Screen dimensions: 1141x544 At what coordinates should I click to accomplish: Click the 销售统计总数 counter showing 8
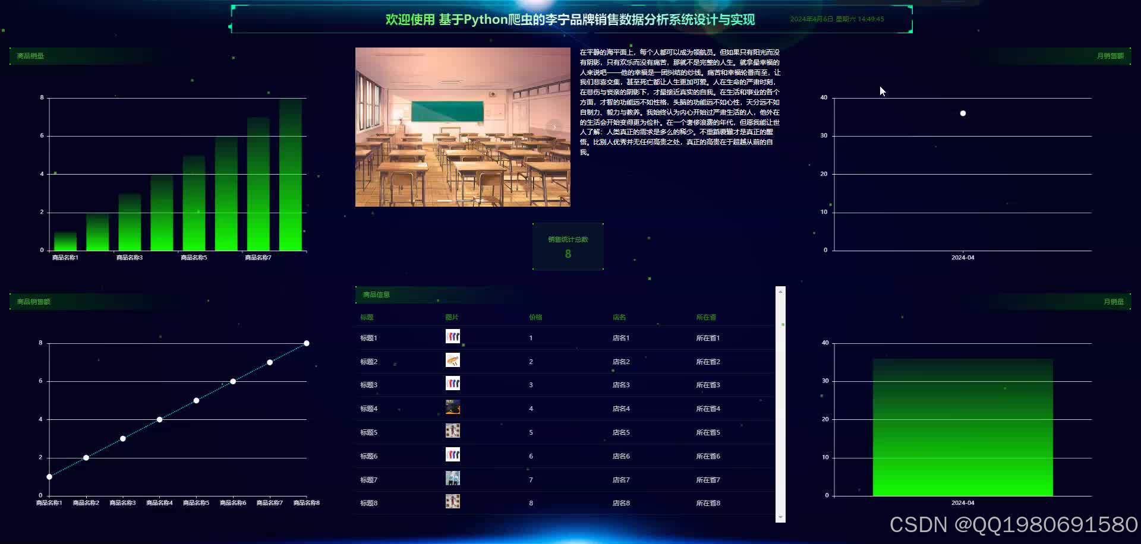tap(568, 246)
